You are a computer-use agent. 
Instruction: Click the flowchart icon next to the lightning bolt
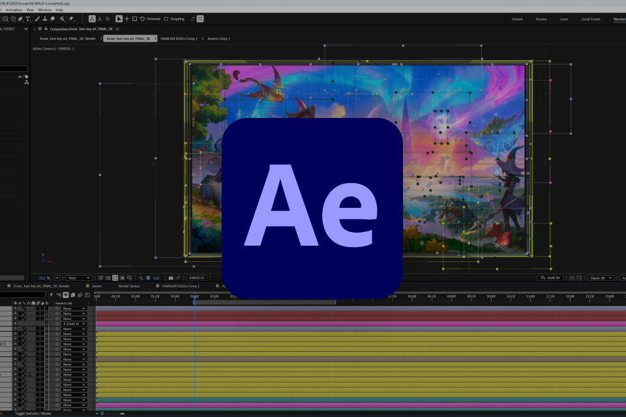pyautogui.click(x=59, y=295)
